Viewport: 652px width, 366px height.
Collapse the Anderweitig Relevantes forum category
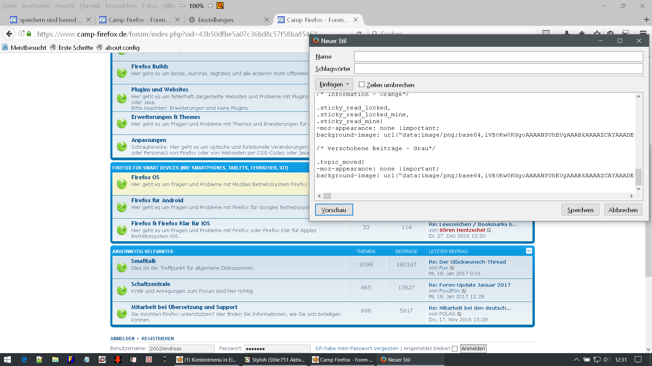(529, 251)
